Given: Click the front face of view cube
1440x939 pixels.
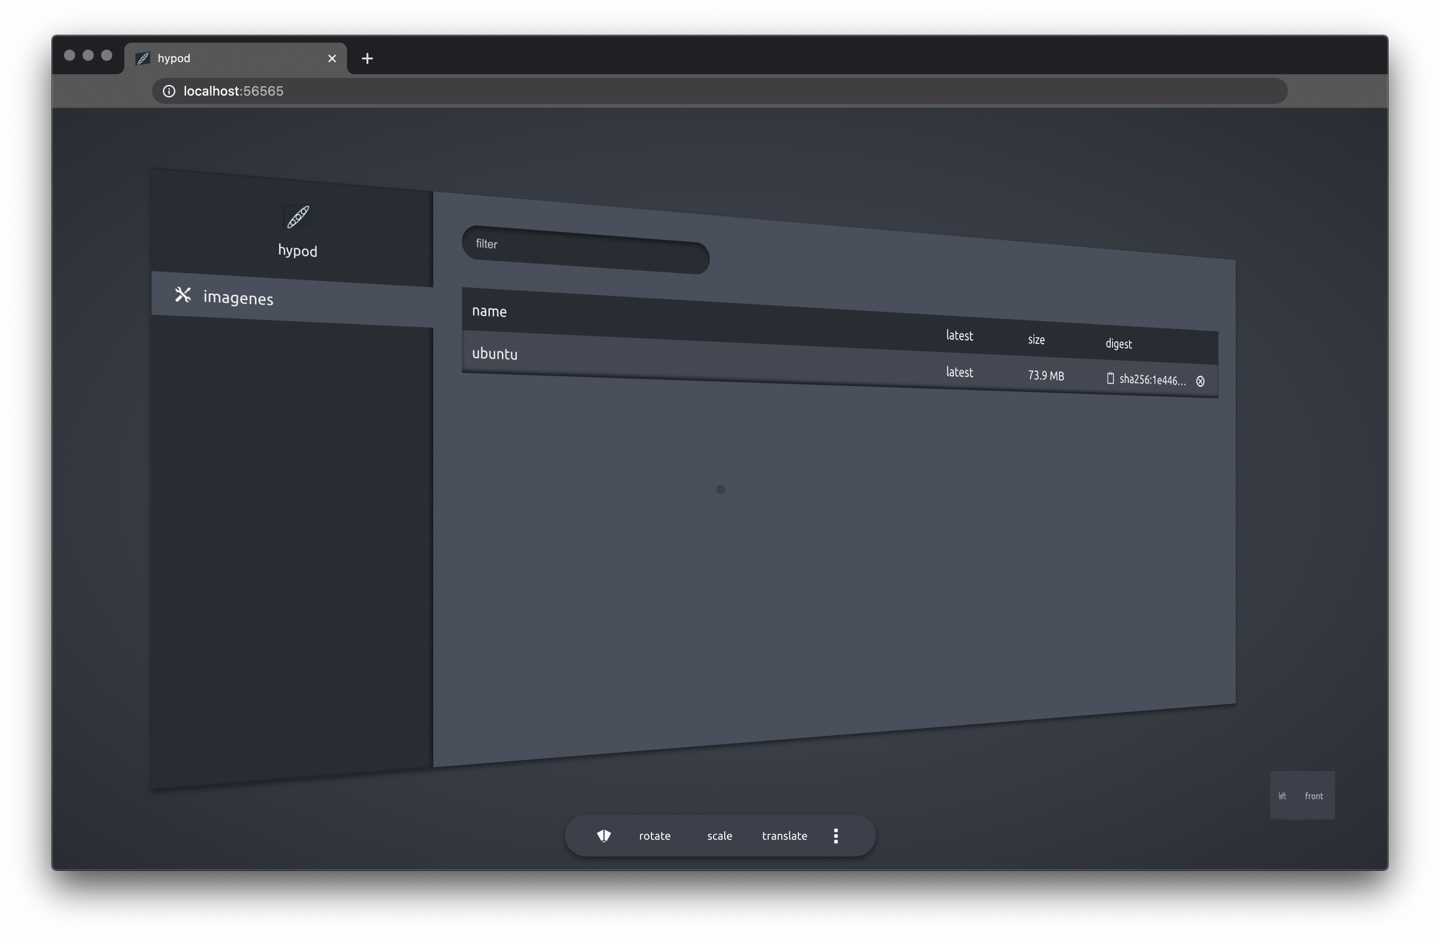Looking at the screenshot, I should (x=1313, y=796).
